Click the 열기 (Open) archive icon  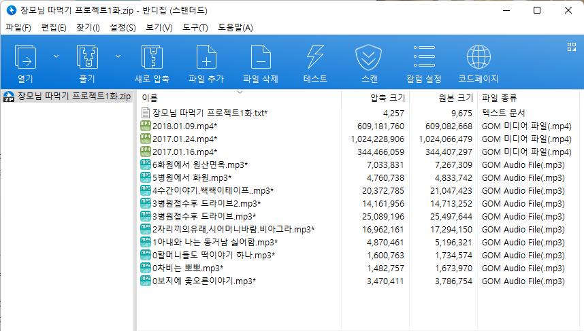coord(25,58)
